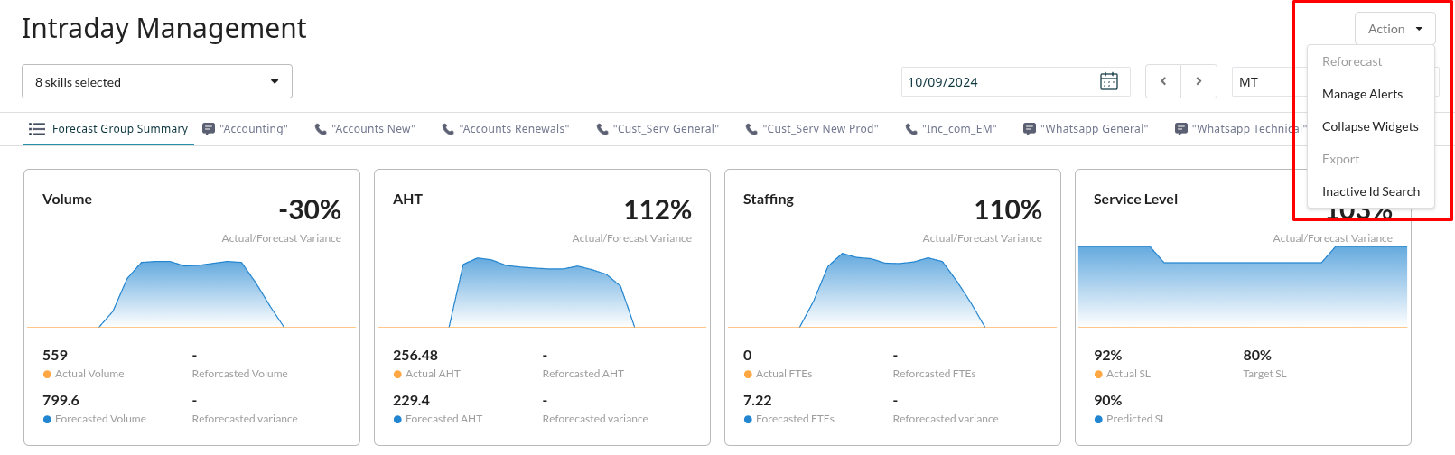Viewport: 1455px width, 455px height.
Task: Open the "Cust_Serv General" tab
Action: pyautogui.click(x=658, y=129)
